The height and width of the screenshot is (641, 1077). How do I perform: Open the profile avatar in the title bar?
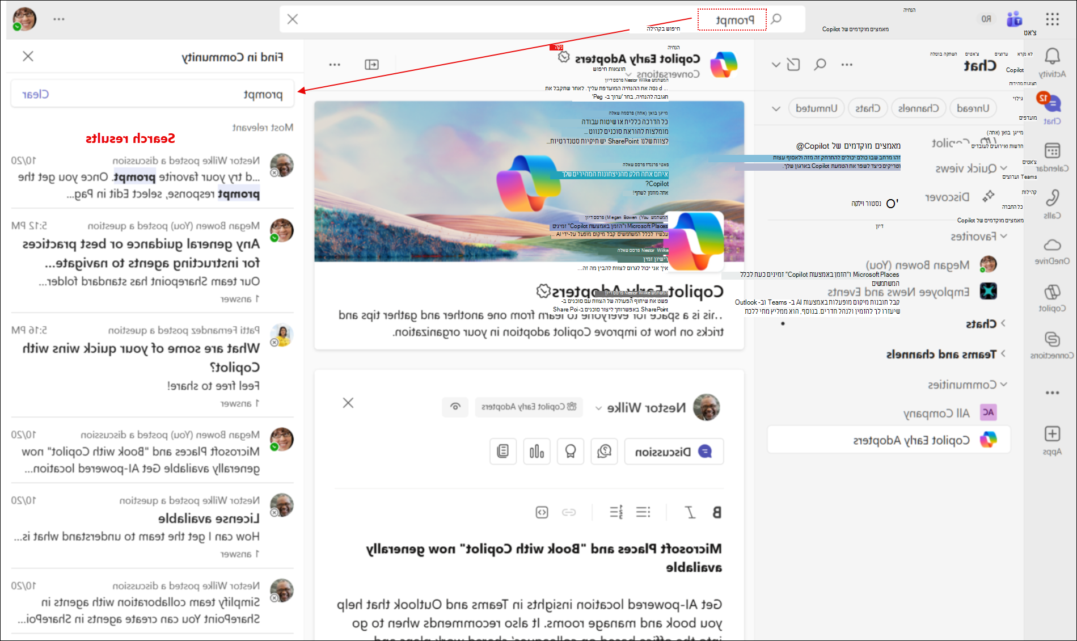[25, 19]
